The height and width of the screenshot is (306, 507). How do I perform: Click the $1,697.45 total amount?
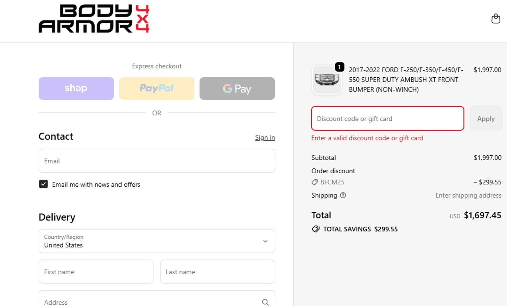[482, 215]
